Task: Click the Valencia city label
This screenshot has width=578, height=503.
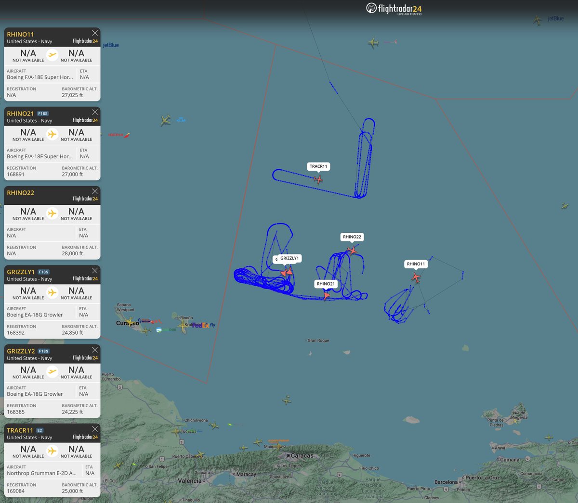Action: pyautogui.click(x=190, y=481)
